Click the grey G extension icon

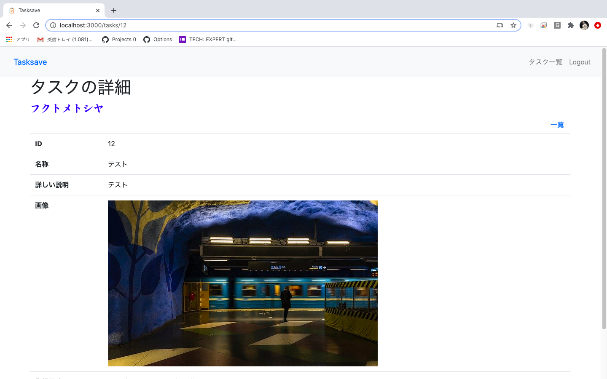coord(557,25)
